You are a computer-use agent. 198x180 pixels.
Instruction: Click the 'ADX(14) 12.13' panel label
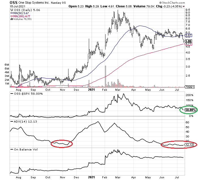(25, 121)
